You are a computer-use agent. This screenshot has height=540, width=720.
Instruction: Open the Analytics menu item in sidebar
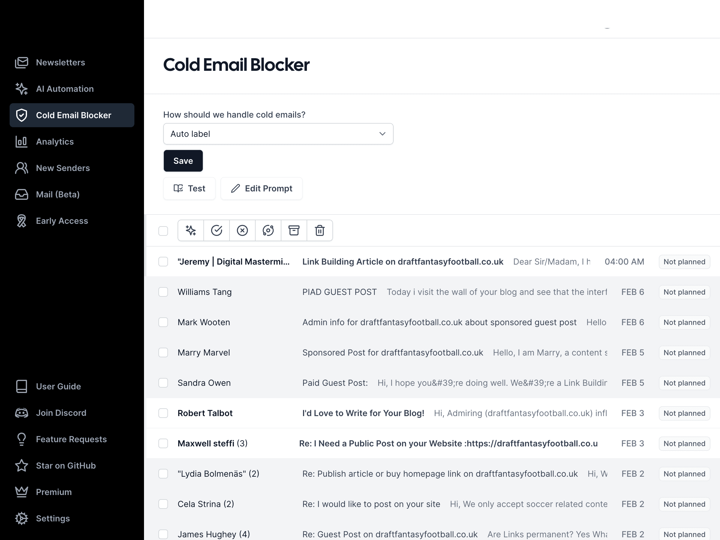coord(54,141)
